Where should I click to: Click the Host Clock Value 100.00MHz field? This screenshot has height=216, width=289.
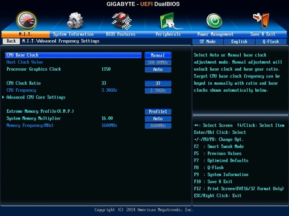tap(158, 62)
